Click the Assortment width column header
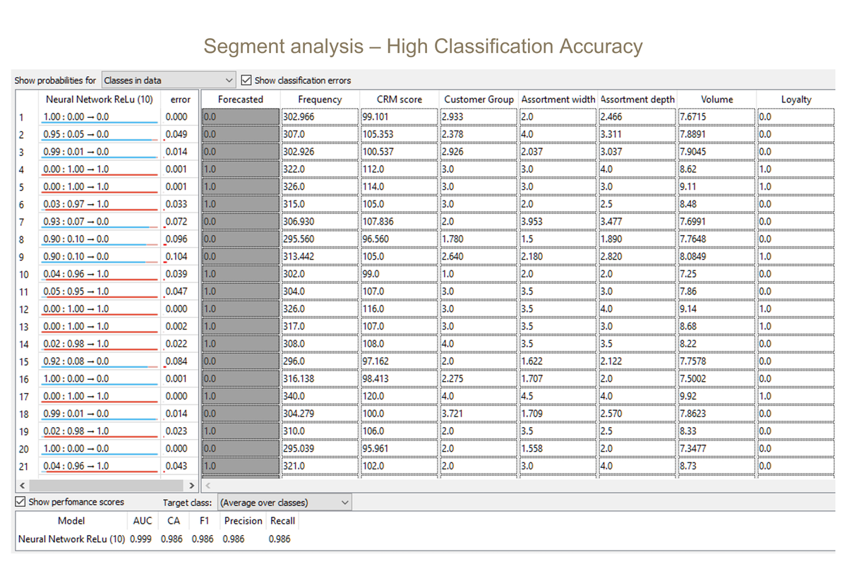 click(558, 100)
